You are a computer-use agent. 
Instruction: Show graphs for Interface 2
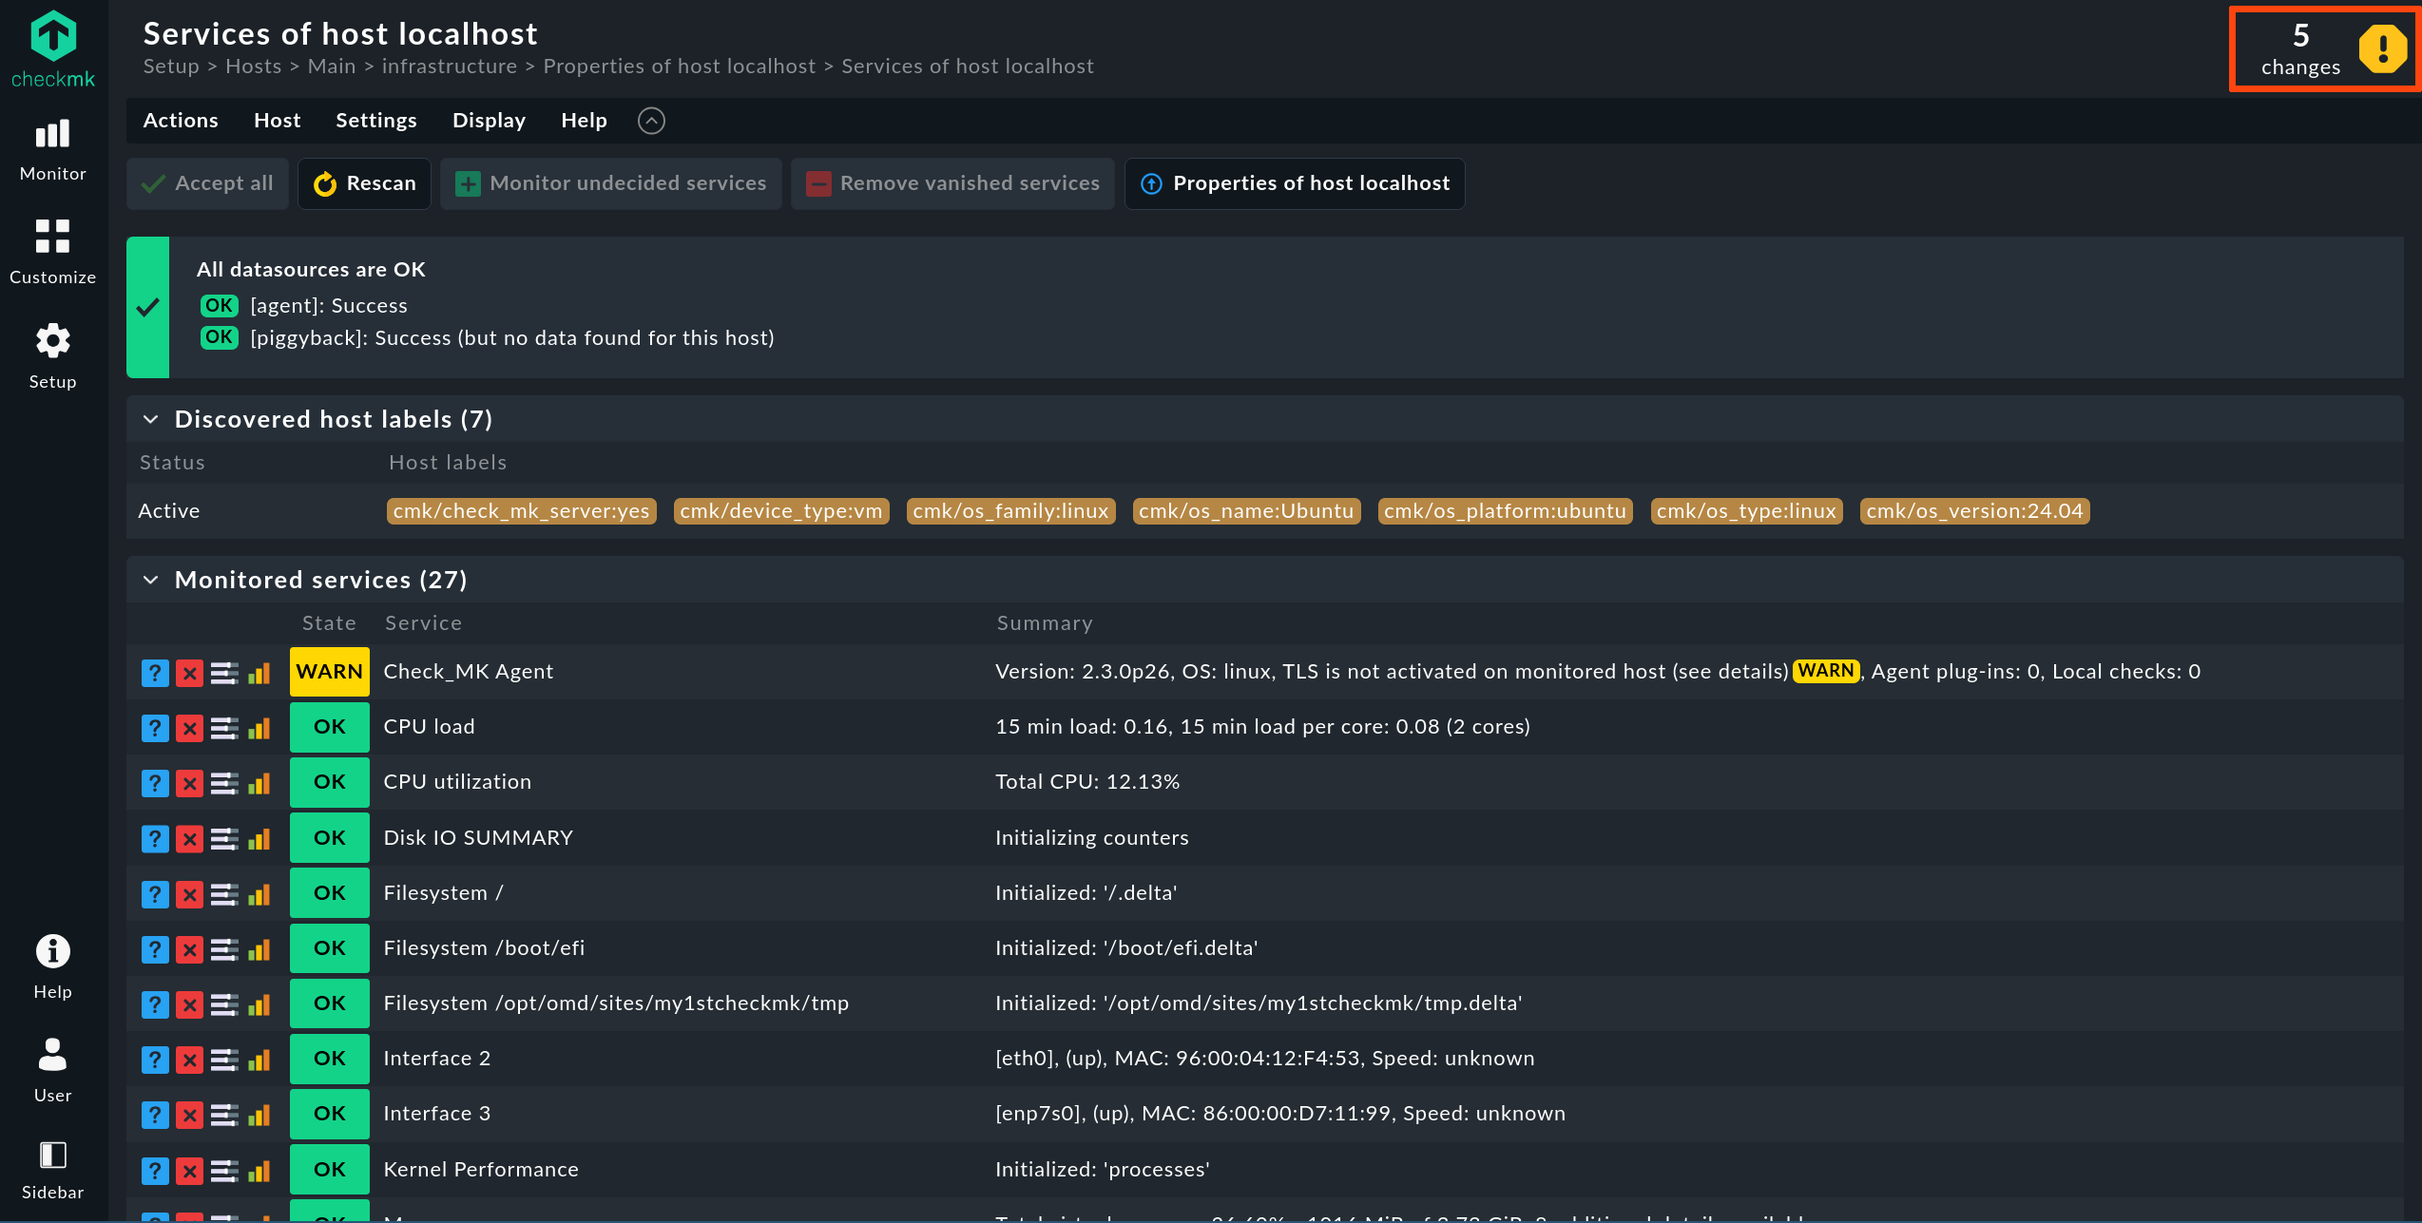click(x=259, y=1060)
